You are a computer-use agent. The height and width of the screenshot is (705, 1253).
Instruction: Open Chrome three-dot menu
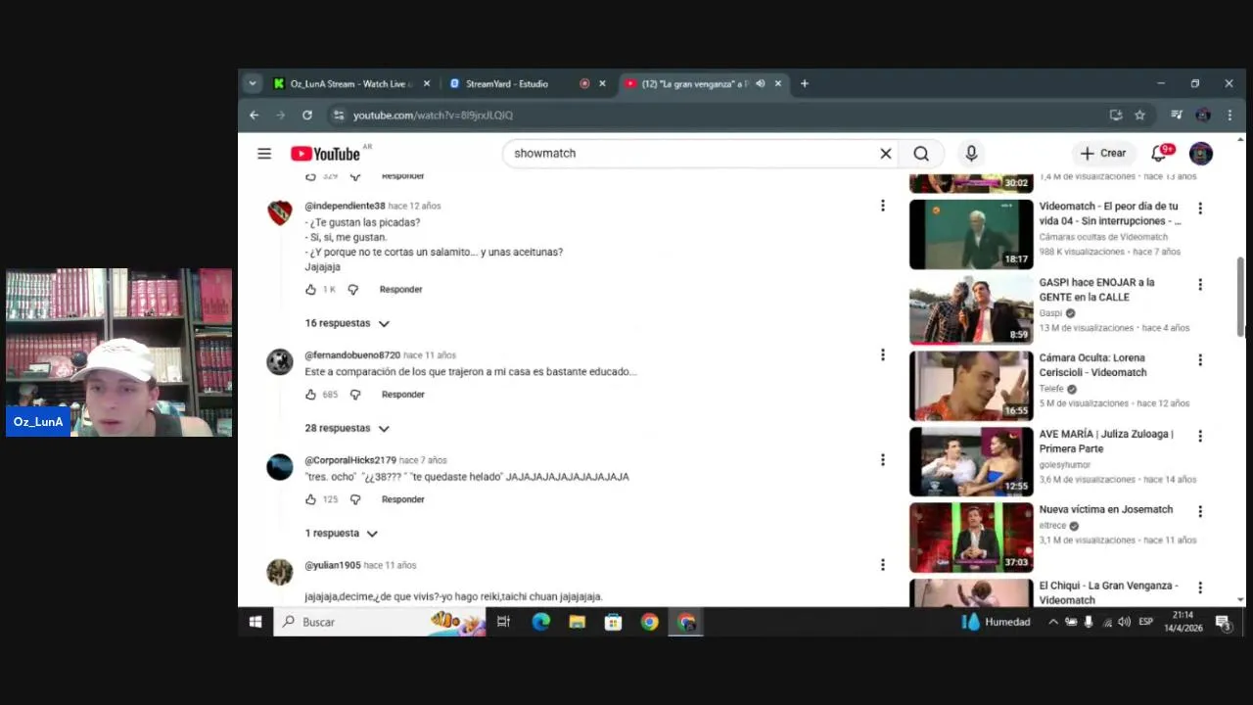(x=1230, y=116)
